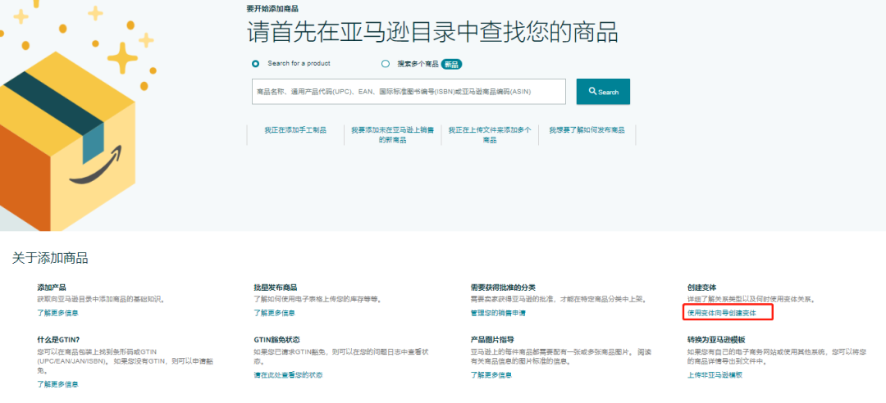Click the 创建变体 section heading
886x403 pixels.
point(701,288)
